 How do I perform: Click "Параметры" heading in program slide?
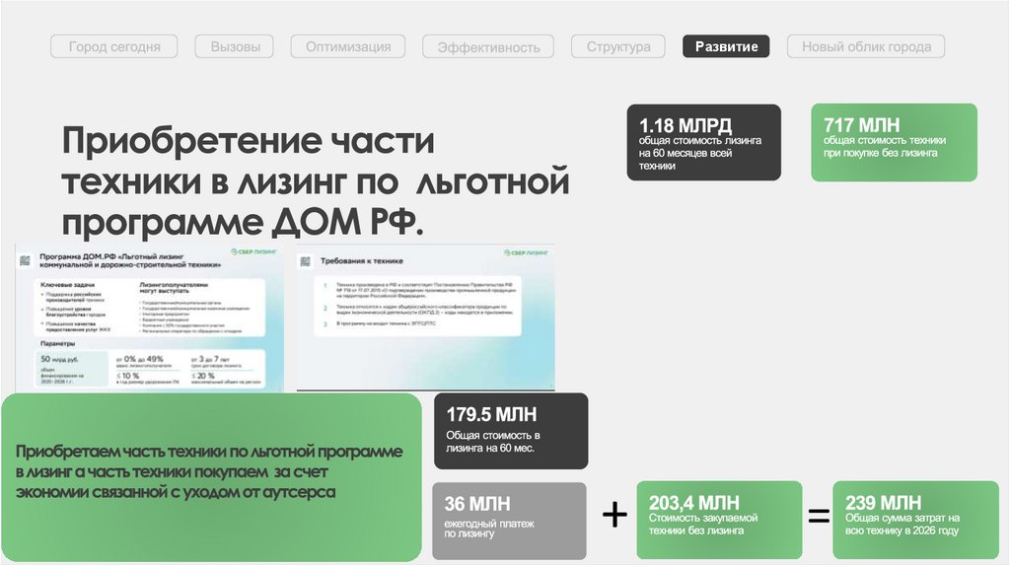tap(58, 344)
